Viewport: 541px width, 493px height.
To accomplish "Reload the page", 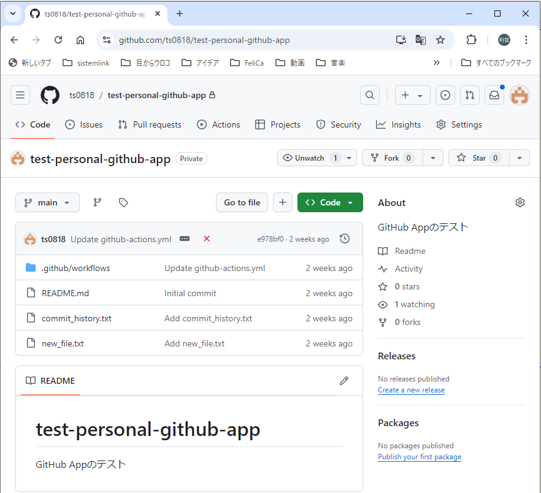I will coord(58,40).
